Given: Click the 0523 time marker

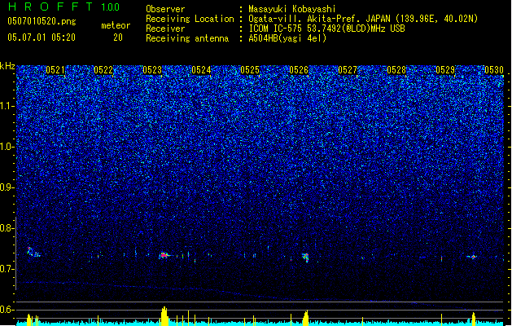Looking at the screenshot, I should [x=152, y=70].
